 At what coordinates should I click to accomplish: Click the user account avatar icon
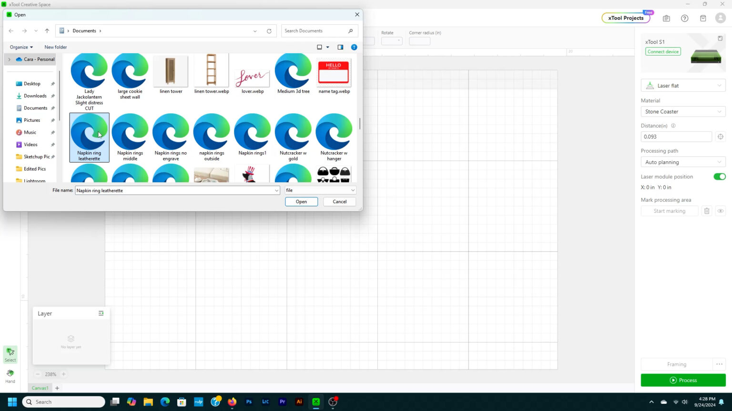coord(720,18)
